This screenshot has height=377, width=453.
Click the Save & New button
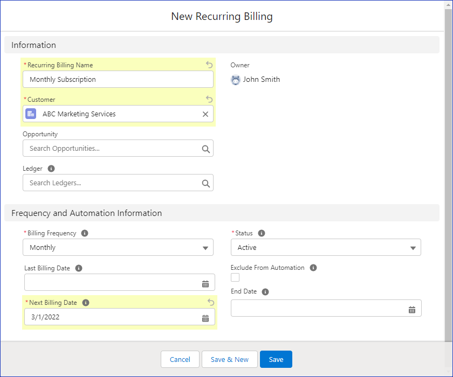coord(230,359)
